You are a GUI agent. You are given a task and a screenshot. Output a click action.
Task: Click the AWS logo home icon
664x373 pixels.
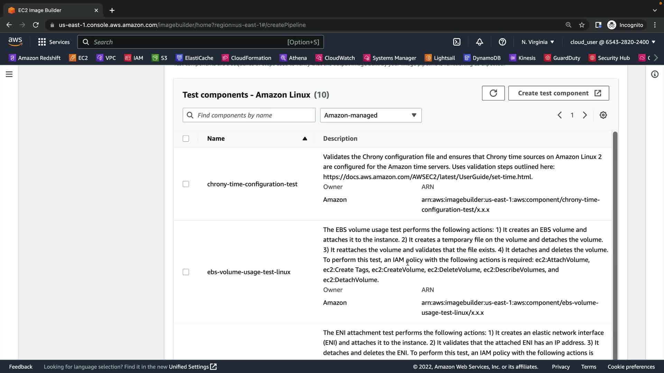[x=15, y=42]
